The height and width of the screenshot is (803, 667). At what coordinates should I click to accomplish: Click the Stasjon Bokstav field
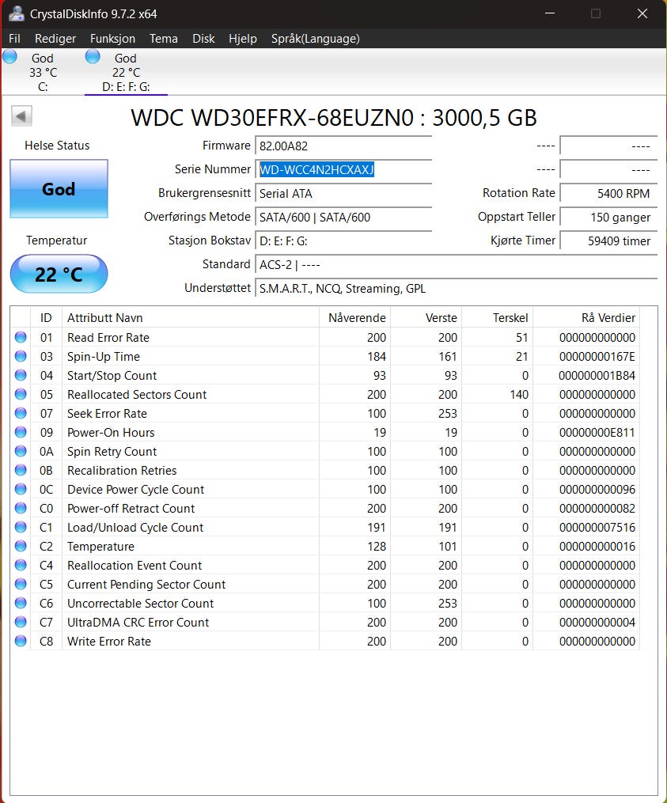(x=343, y=241)
